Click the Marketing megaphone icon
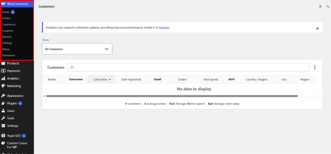The width and height of the screenshot is (331, 154). coord(3,86)
